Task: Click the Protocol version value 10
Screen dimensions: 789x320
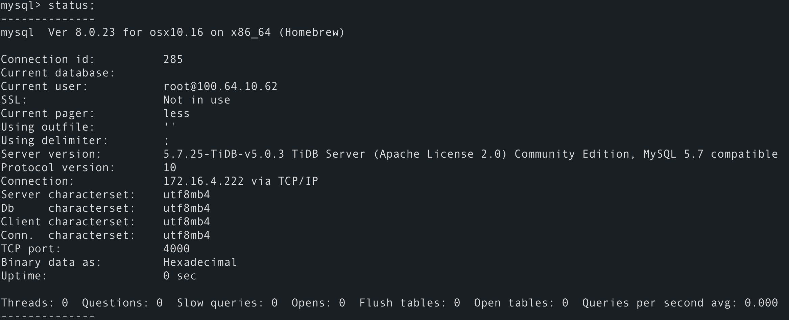Action: [x=170, y=168]
